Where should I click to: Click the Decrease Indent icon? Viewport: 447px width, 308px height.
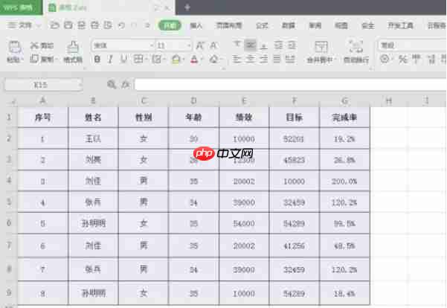click(278, 45)
